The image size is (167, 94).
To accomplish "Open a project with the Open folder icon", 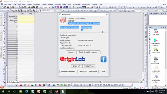I will click(x=29, y=7).
